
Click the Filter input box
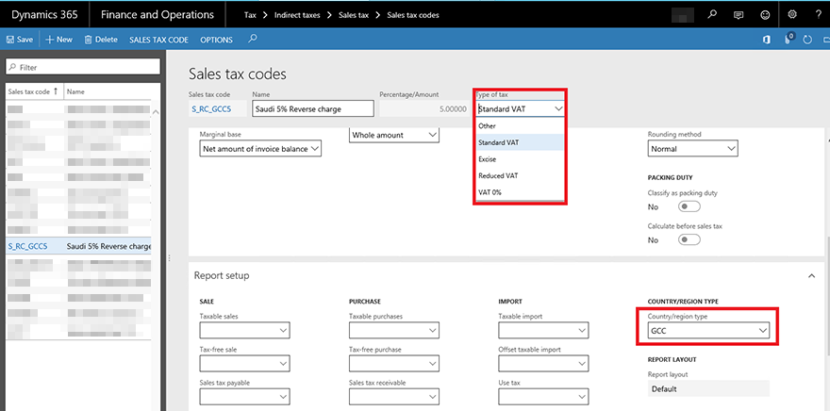pyautogui.click(x=83, y=67)
